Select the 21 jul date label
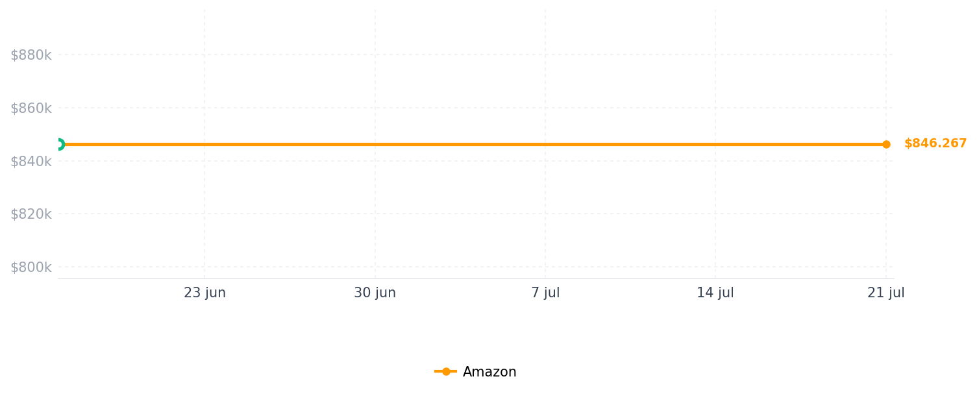Viewport: 977px width, 394px height. tap(886, 293)
